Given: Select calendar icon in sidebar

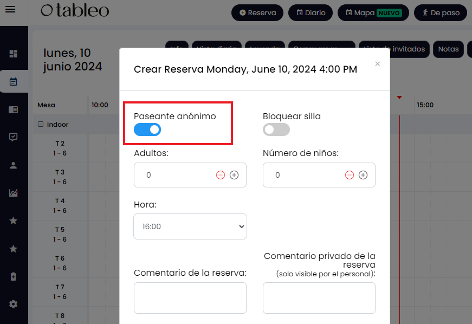Looking at the screenshot, I should (x=13, y=81).
